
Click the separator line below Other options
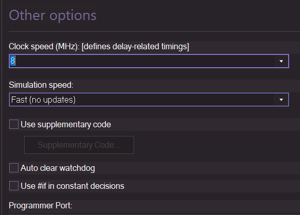(154, 31)
